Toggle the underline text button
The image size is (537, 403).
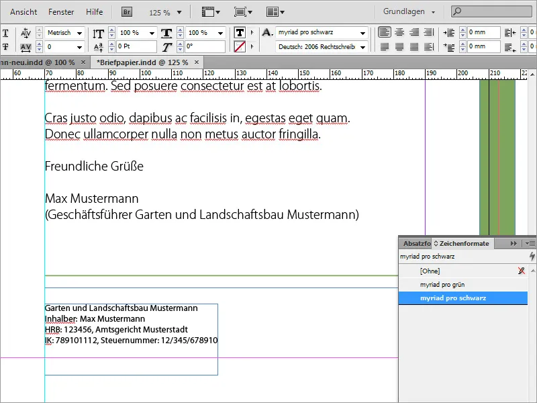pos(5,33)
